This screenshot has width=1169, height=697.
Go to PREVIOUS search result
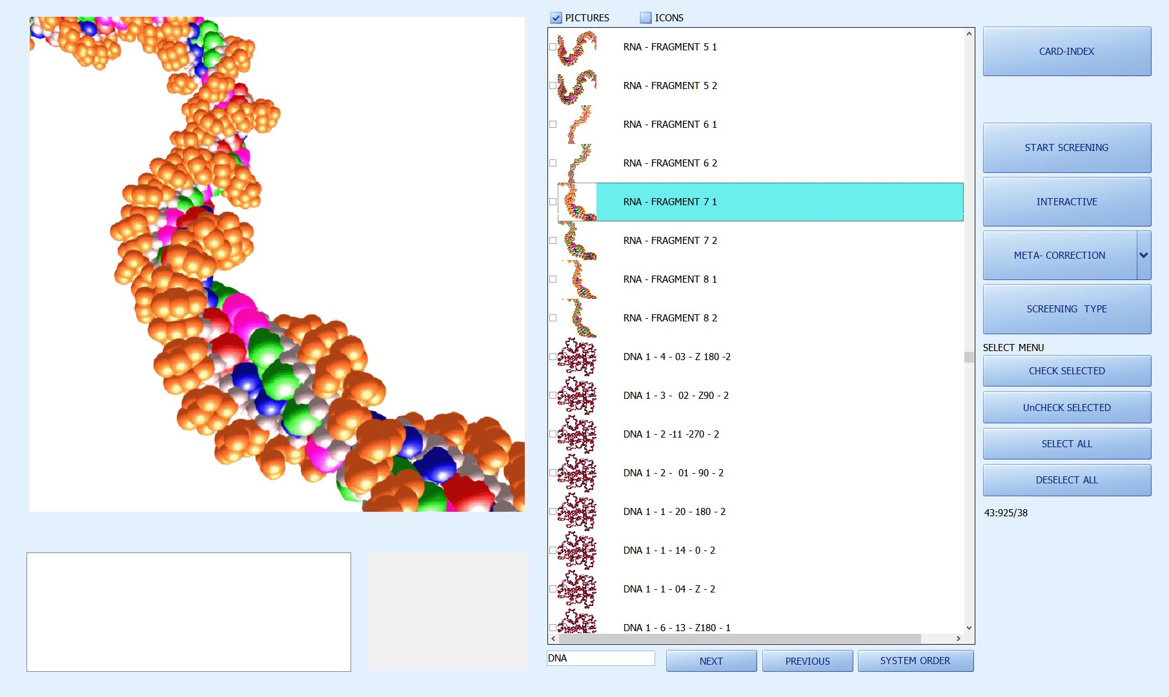[808, 661]
